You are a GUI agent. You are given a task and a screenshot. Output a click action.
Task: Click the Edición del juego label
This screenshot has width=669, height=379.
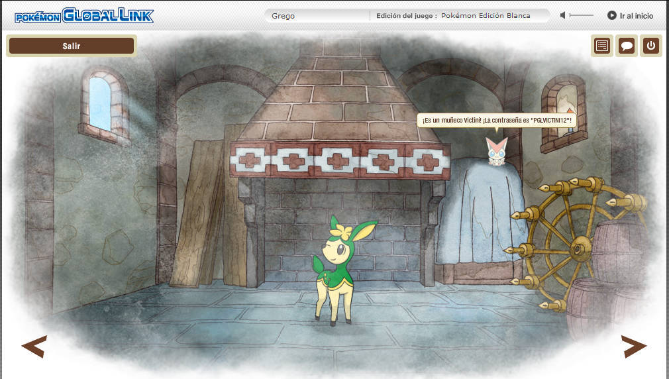pyautogui.click(x=406, y=16)
